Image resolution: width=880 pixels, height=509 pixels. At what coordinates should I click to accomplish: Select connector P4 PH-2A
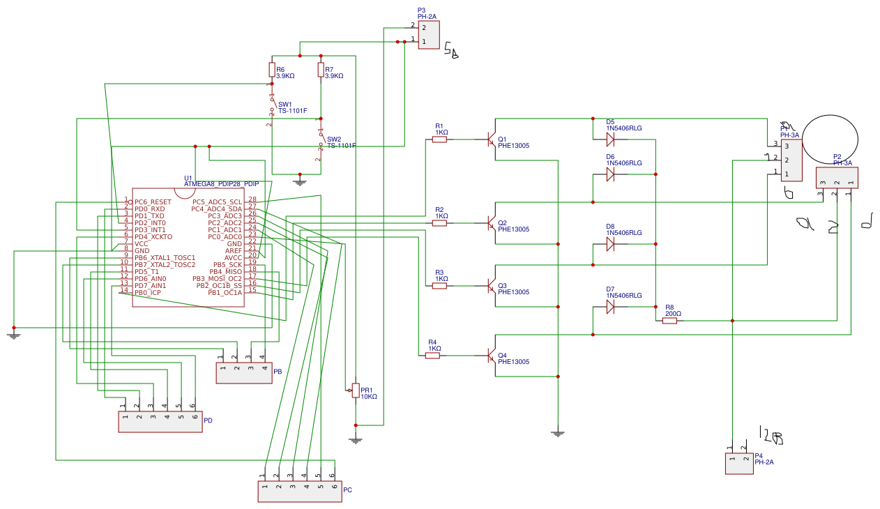(739, 462)
